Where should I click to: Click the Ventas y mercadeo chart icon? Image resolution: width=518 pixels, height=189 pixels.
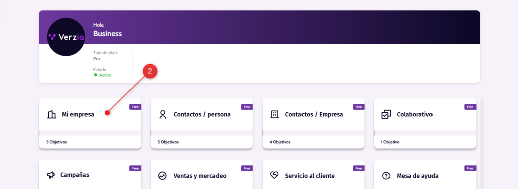tap(162, 176)
